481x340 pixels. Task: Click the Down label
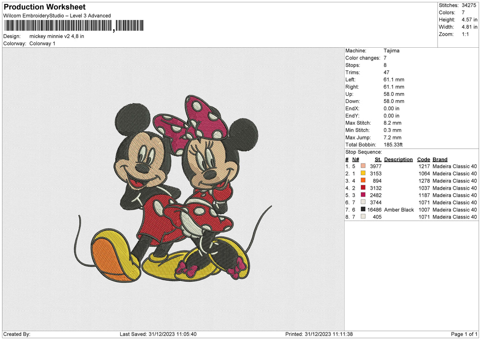pyautogui.click(x=353, y=101)
